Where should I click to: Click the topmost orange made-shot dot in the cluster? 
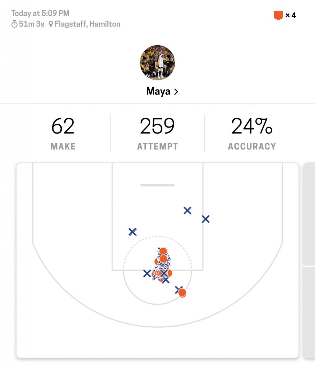tap(163, 251)
